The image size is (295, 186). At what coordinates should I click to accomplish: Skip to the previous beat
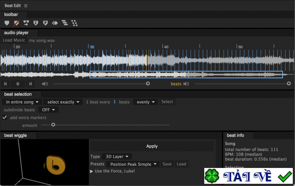pyautogui.click(x=6, y=84)
